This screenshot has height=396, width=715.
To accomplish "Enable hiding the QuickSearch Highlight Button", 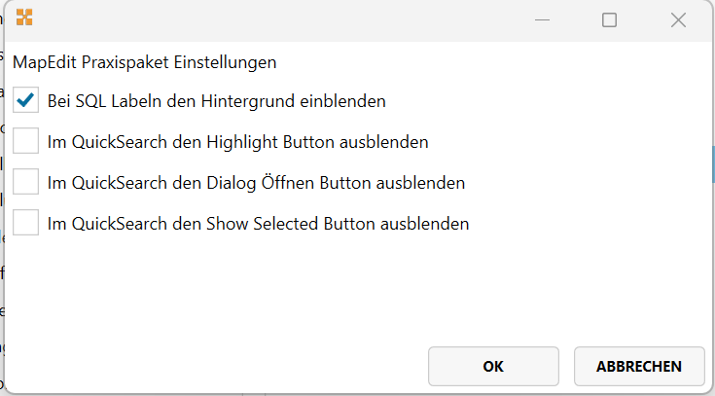I will tap(26, 141).
